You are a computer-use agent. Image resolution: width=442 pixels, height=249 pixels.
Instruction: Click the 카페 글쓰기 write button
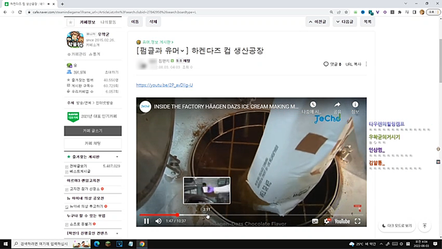[93, 131]
